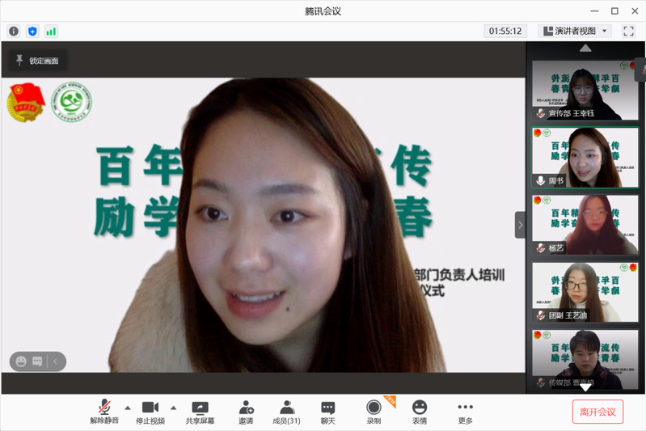Viewport: 646px width, 431px height.
Task: Start recording with the 录制 button
Action: [374, 412]
